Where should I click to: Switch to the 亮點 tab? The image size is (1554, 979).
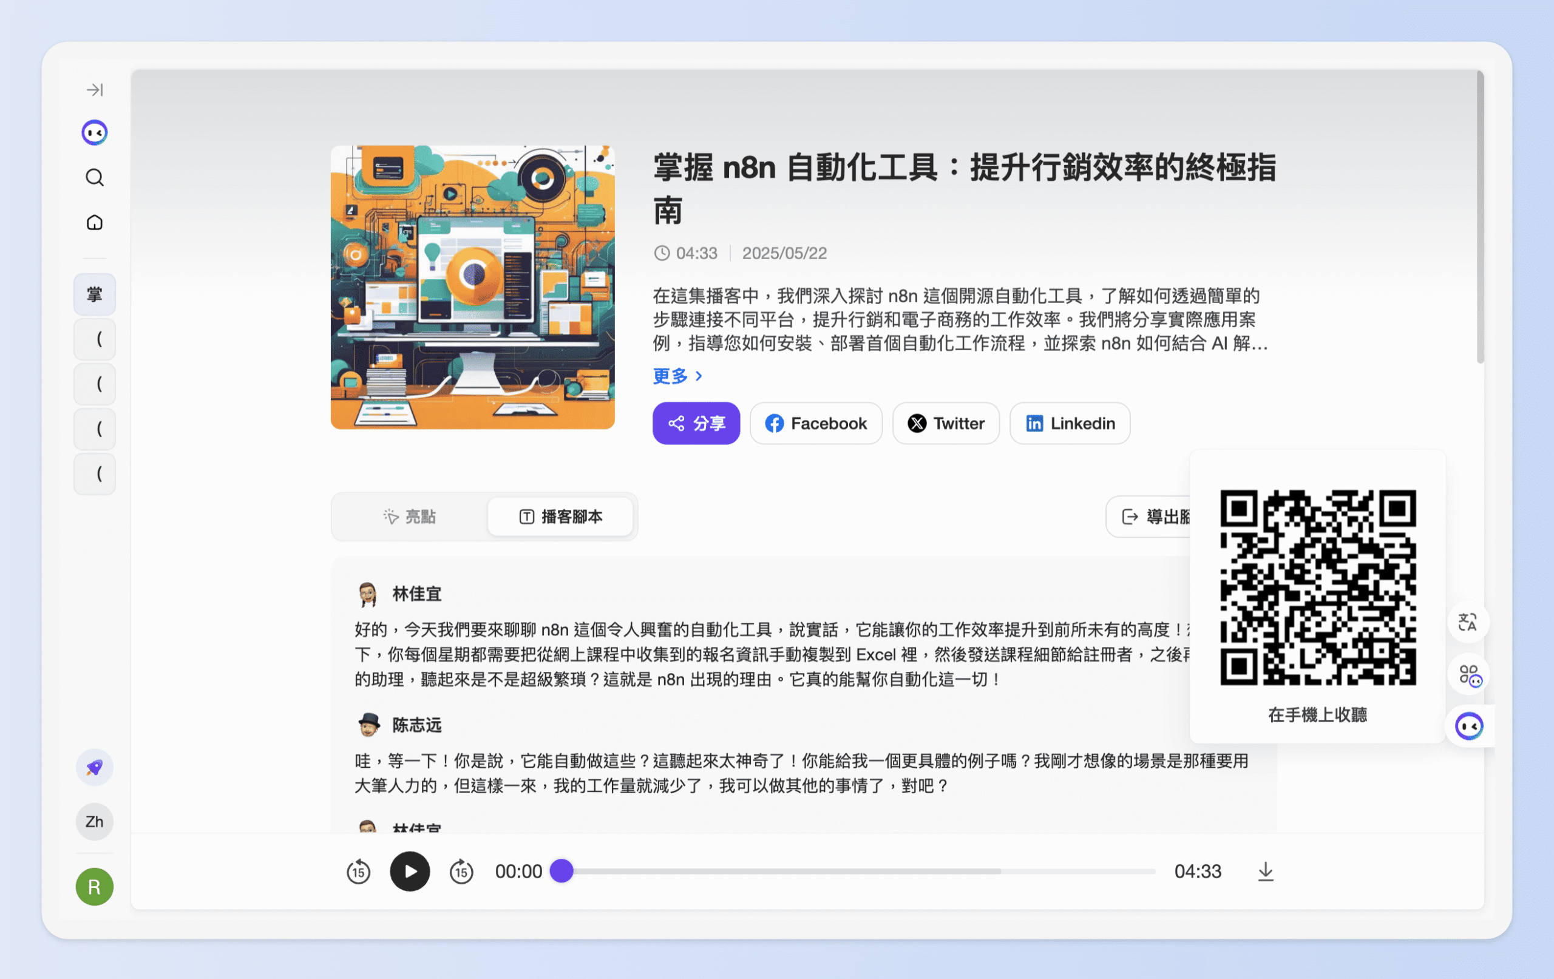[x=410, y=517]
